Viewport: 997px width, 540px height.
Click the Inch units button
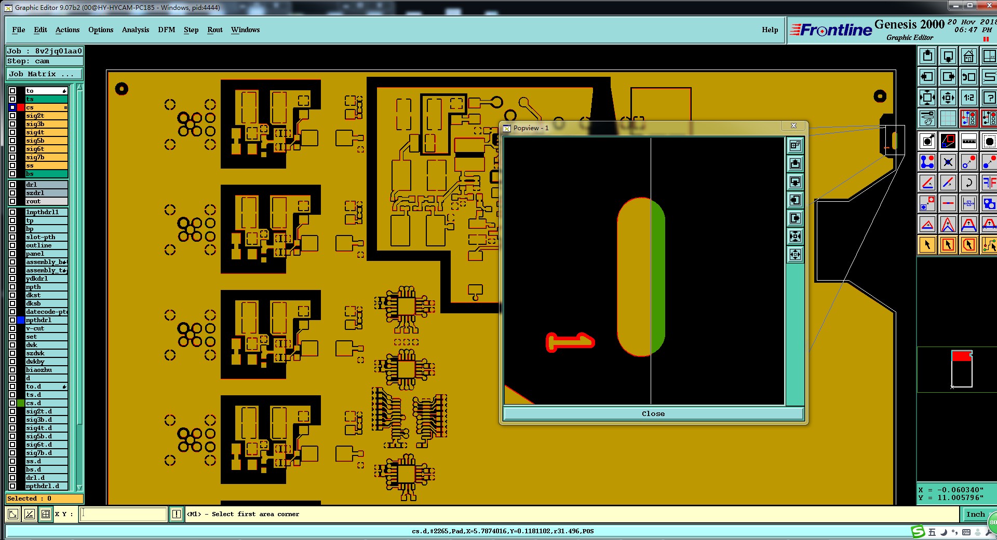click(x=975, y=514)
